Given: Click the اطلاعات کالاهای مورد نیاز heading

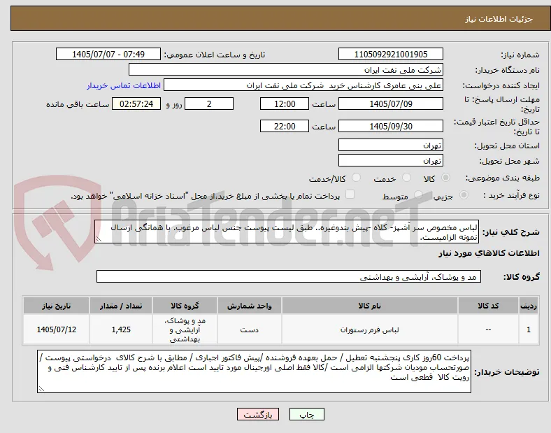Looking at the screenshot, I should click(x=489, y=253).
